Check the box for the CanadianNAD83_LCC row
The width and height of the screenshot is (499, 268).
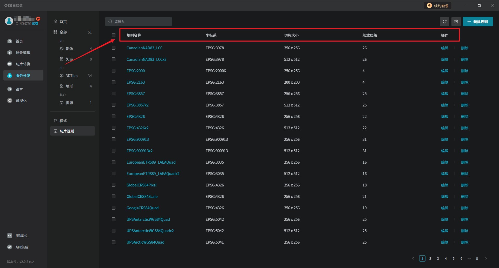point(114,48)
